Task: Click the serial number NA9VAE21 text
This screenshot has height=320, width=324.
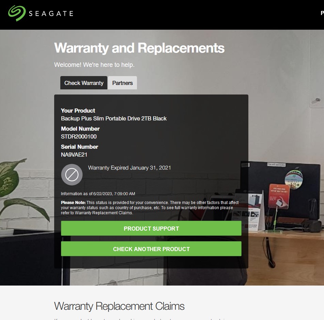Action: pos(74,155)
